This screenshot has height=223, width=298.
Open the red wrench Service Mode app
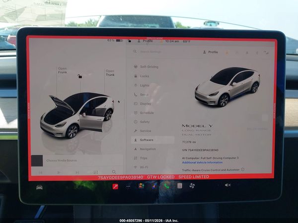pyautogui.click(x=115, y=186)
